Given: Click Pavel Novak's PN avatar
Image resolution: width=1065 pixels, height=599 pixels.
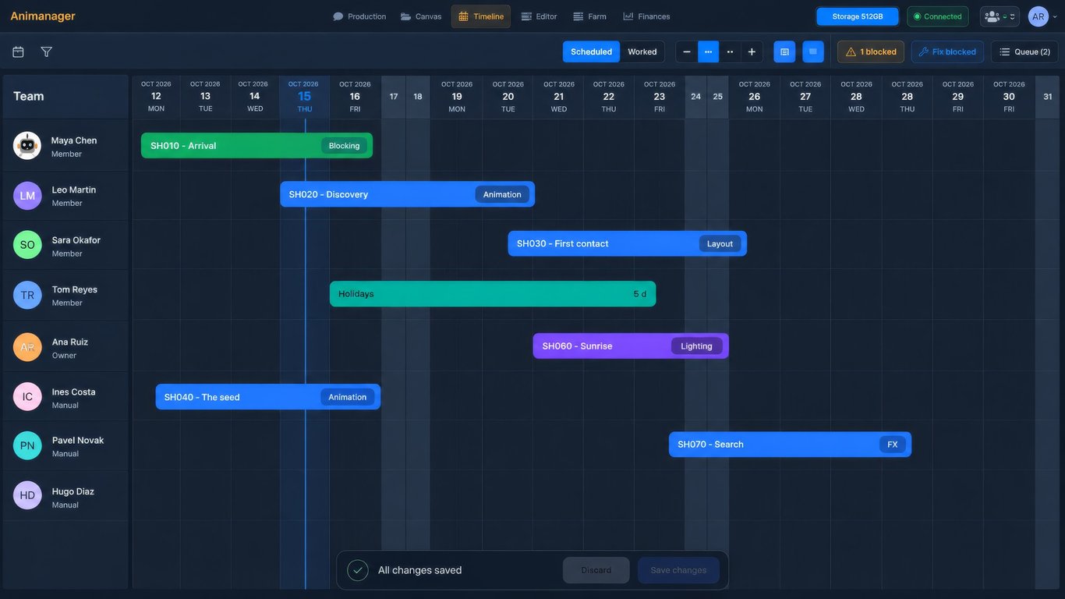Looking at the screenshot, I should tap(27, 445).
